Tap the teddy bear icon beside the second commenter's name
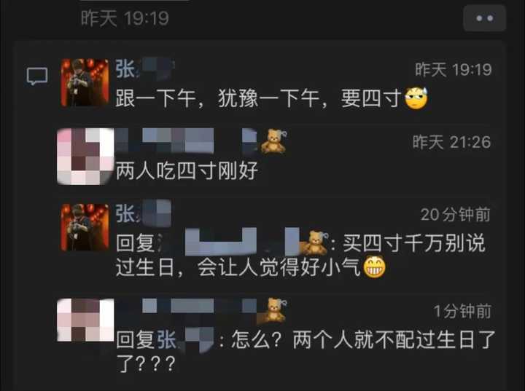Screen dimensions: 525x391 [x=274, y=141]
